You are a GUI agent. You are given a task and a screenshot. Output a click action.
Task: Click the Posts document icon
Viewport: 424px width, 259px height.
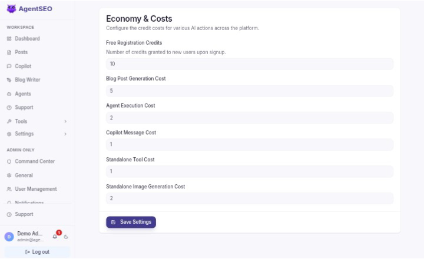click(x=9, y=52)
